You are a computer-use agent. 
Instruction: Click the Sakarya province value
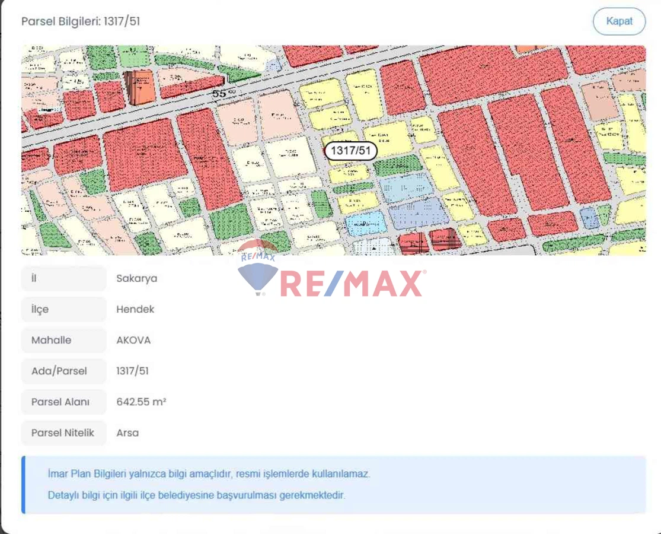click(136, 278)
